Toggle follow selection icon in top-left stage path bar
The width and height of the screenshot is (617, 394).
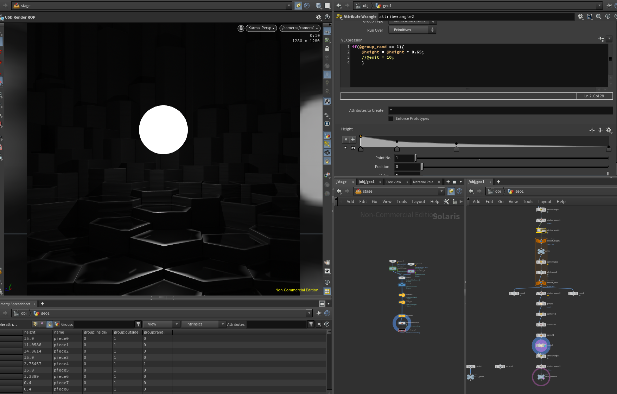click(298, 6)
